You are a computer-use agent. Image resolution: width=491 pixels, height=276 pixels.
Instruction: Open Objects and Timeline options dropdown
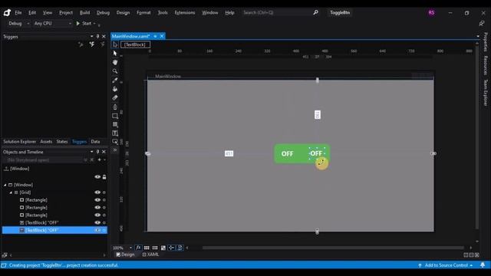pyautogui.click(x=92, y=152)
